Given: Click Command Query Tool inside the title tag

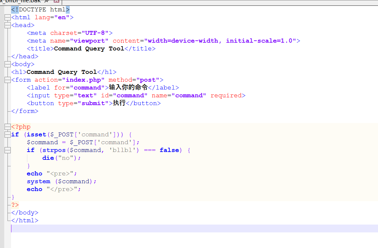Looking at the screenshot, I should point(89,49).
